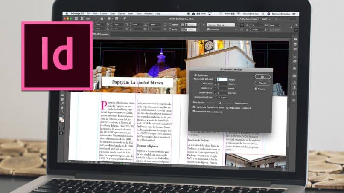
Task: Click the Hyphenation Zone value field
Action: [222, 97]
